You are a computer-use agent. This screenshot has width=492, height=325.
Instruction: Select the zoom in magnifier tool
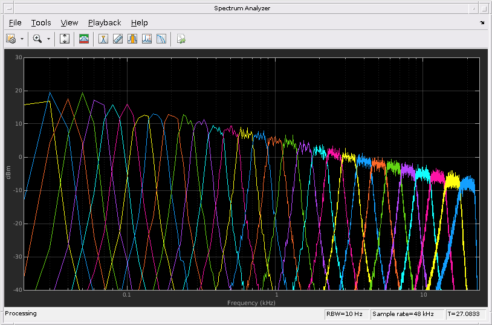pyautogui.click(x=37, y=39)
